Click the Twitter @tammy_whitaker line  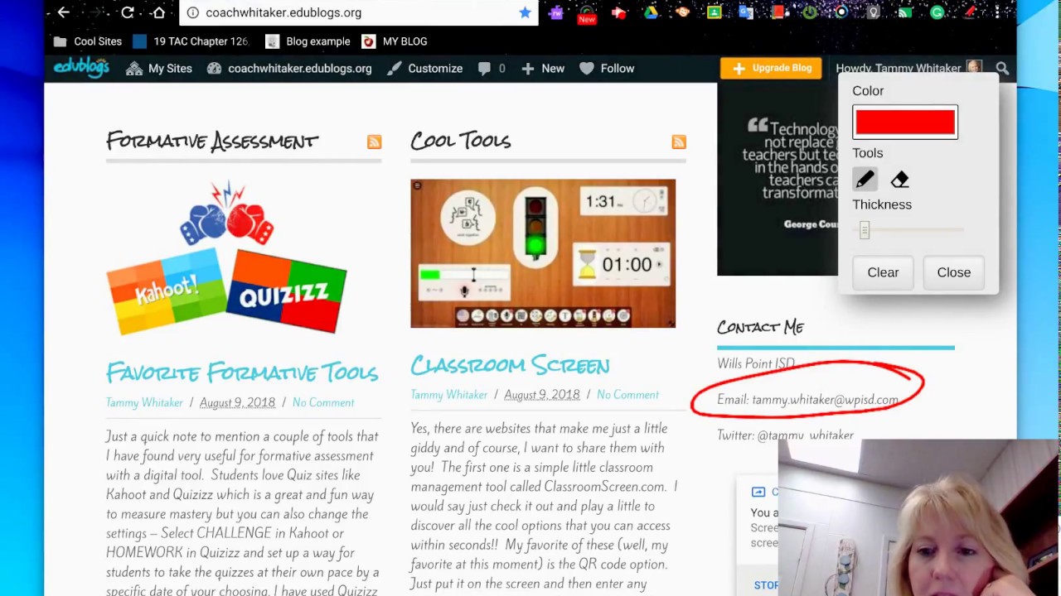click(785, 435)
